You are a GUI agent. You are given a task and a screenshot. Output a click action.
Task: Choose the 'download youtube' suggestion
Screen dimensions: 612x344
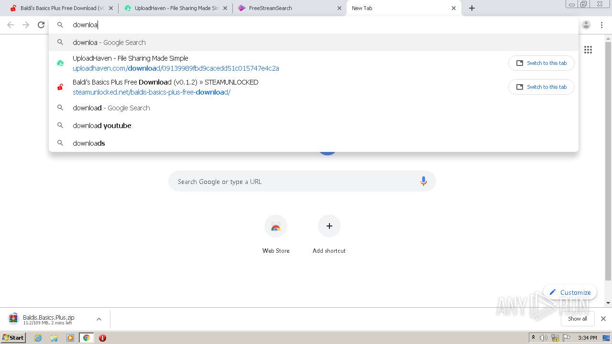313,126
